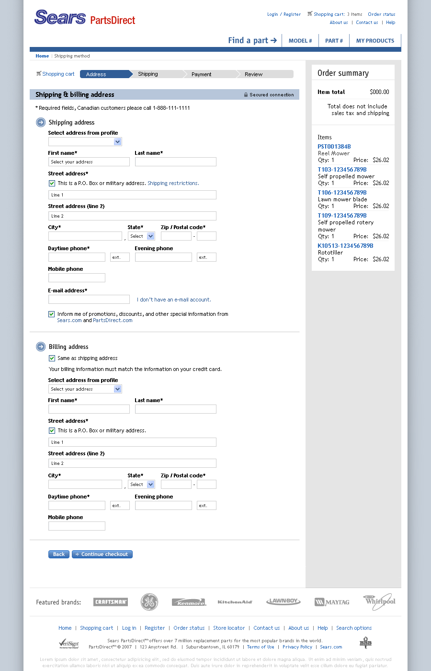
Task: Open the billing State dropdown
Action: tap(141, 485)
